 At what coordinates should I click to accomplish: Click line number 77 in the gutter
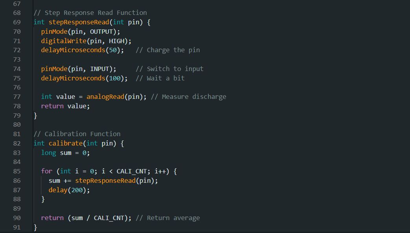coord(17,97)
